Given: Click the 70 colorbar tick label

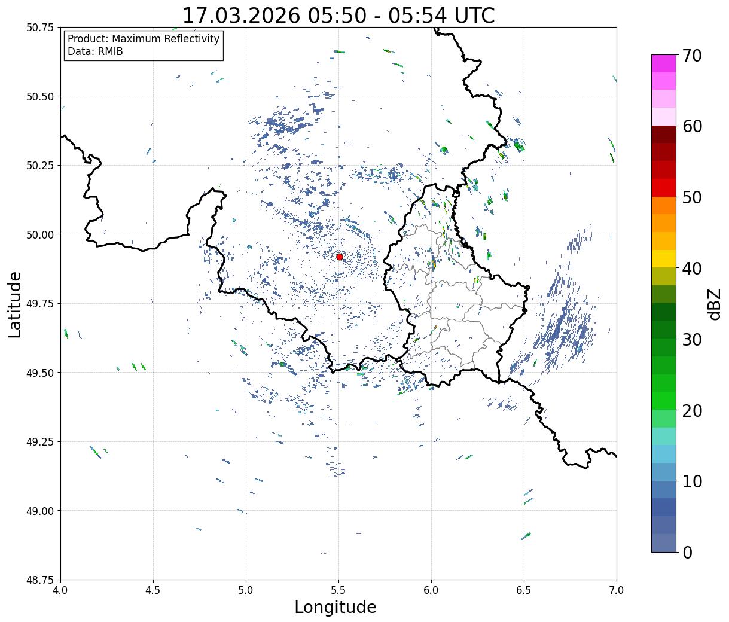Looking at the screenshot, I should tap(691, 56).
